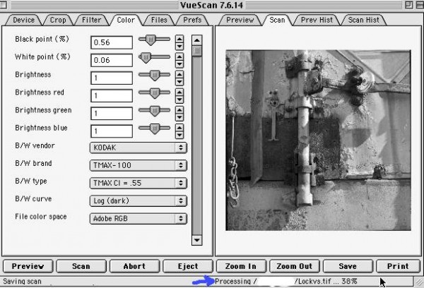Screen dimensions: 424x288
Task: Start scanning with the Scan button
Action: click(x=81, y=266)
